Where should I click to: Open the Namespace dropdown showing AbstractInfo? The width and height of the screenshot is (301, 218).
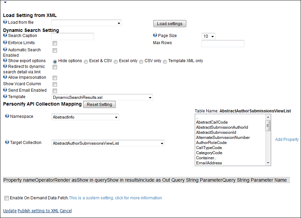point(85,117)
